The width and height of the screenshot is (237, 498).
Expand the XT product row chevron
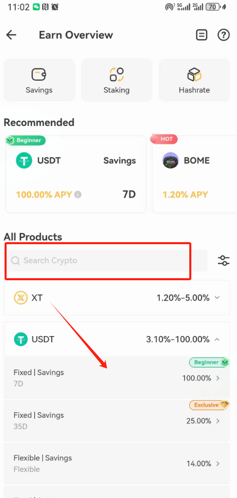tap(217, 297)
